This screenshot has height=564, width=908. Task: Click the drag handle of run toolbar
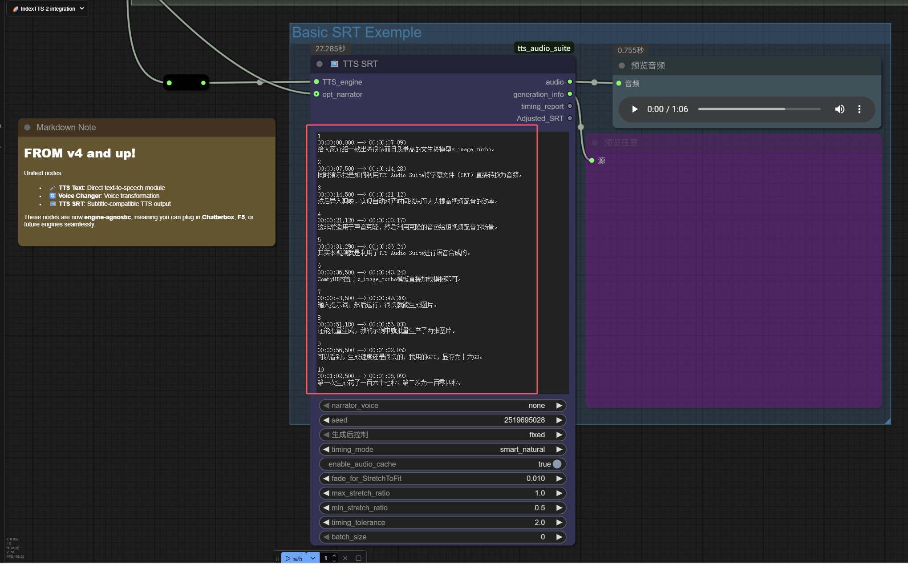277,558
